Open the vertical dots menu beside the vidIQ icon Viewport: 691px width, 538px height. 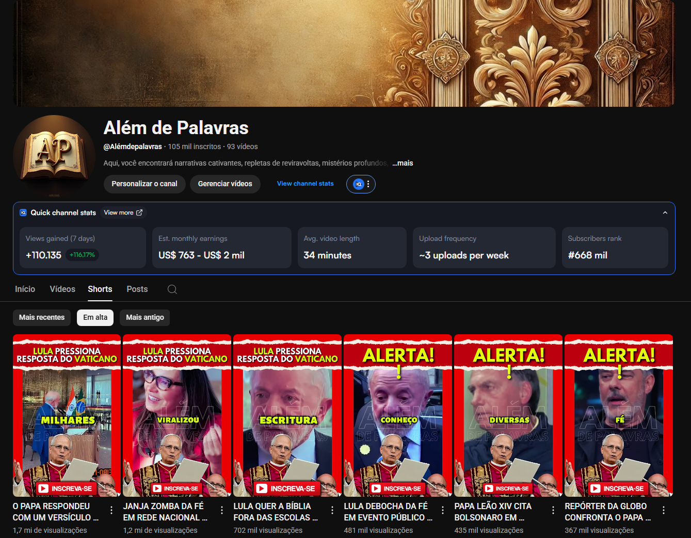click(x=368, y=184)
